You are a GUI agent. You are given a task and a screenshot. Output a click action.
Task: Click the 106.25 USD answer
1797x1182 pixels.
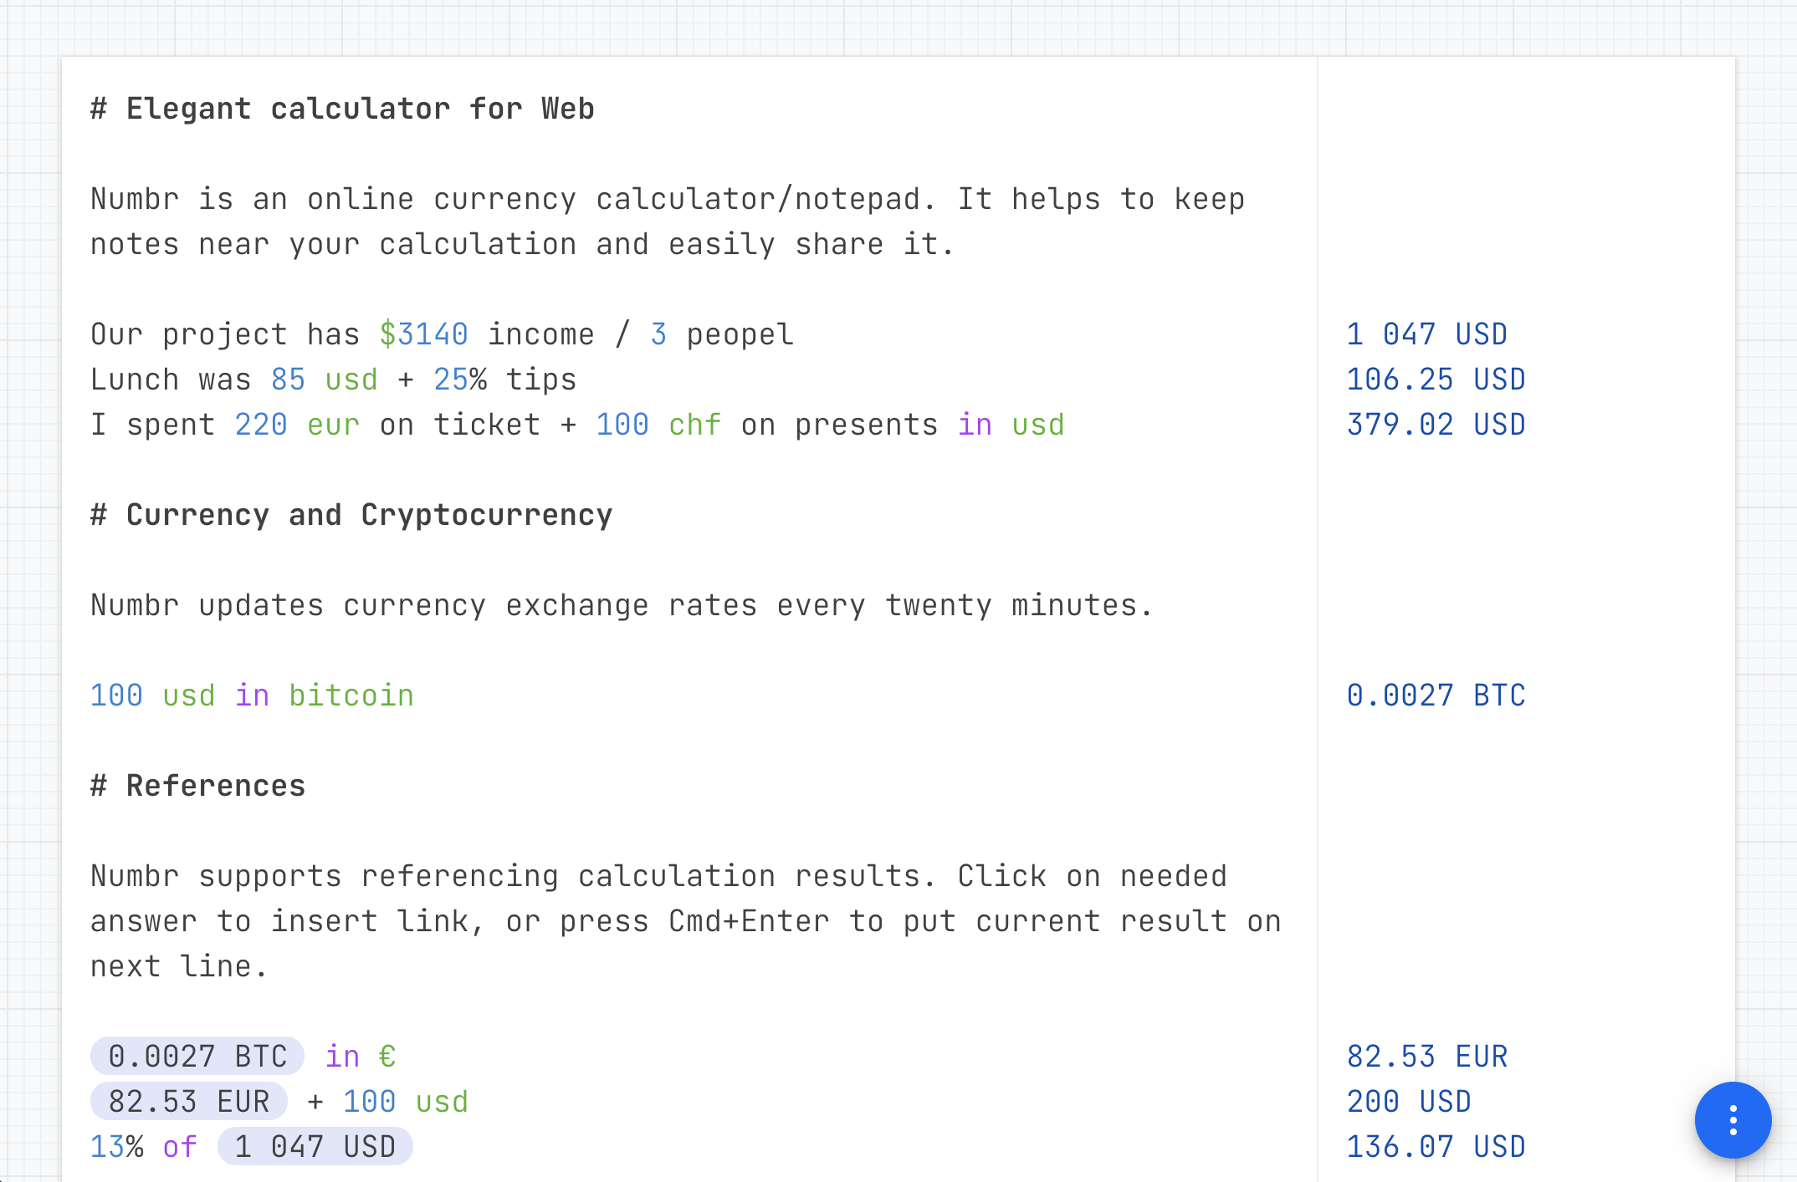click(1436, 380)
